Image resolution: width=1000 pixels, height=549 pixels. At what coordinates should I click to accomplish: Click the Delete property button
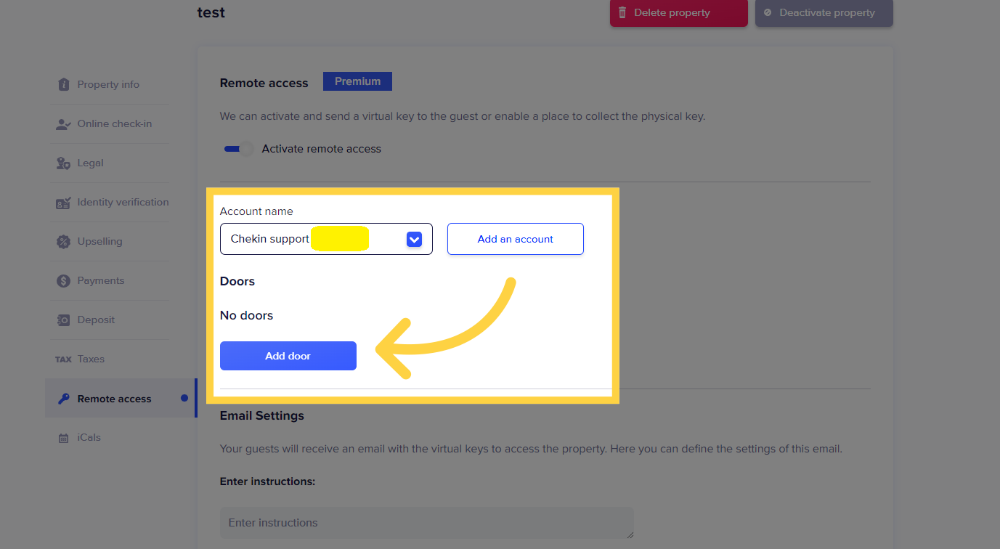pyautogui.click(x=678, y=13)
